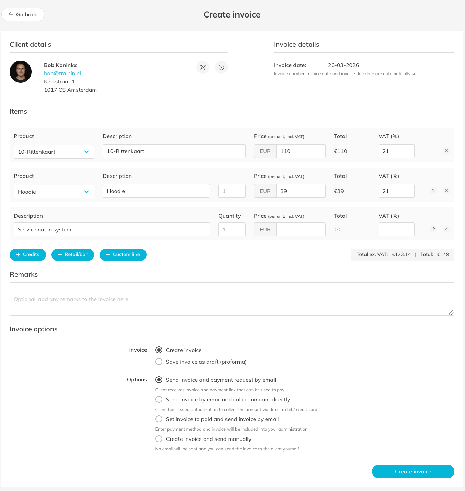Viewport: 465px width, 491px height.
Task: Remove client with the circled X icon
Action: 221,67
